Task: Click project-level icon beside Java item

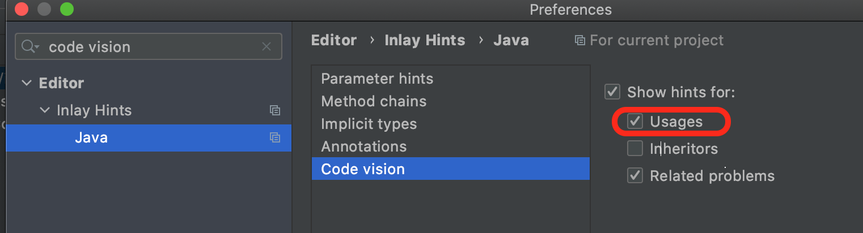Action: point(275,137)
